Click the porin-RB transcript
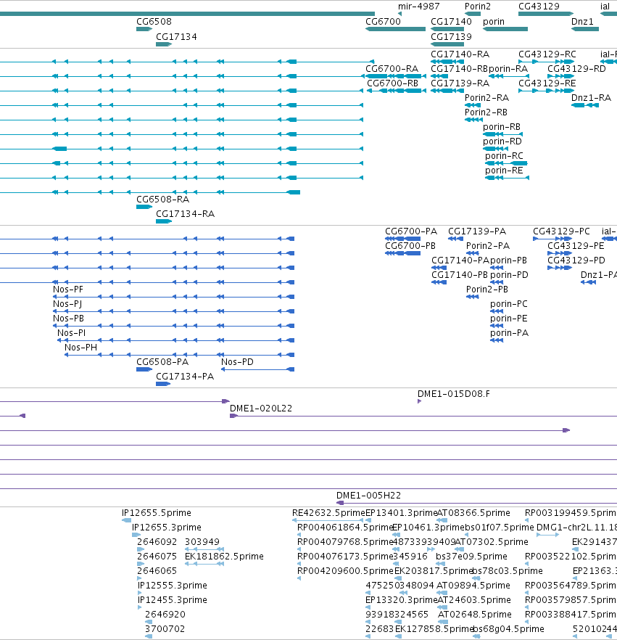This screenshot has width=617, height=640. point(503,134)
